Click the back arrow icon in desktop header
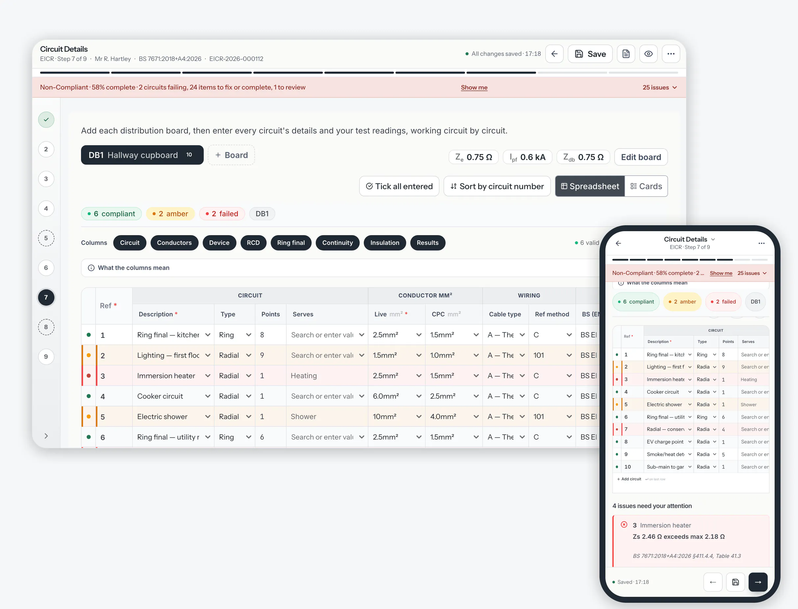The width and height of the screenshot is (798, 609). click(554, 54)
